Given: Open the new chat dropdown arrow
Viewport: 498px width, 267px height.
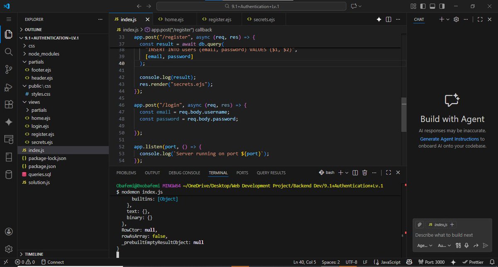Looking at the screenshot, I should (448, 19).
